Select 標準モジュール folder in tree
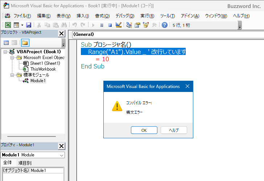Screen dimensions: 264x181 coord(36,75)
